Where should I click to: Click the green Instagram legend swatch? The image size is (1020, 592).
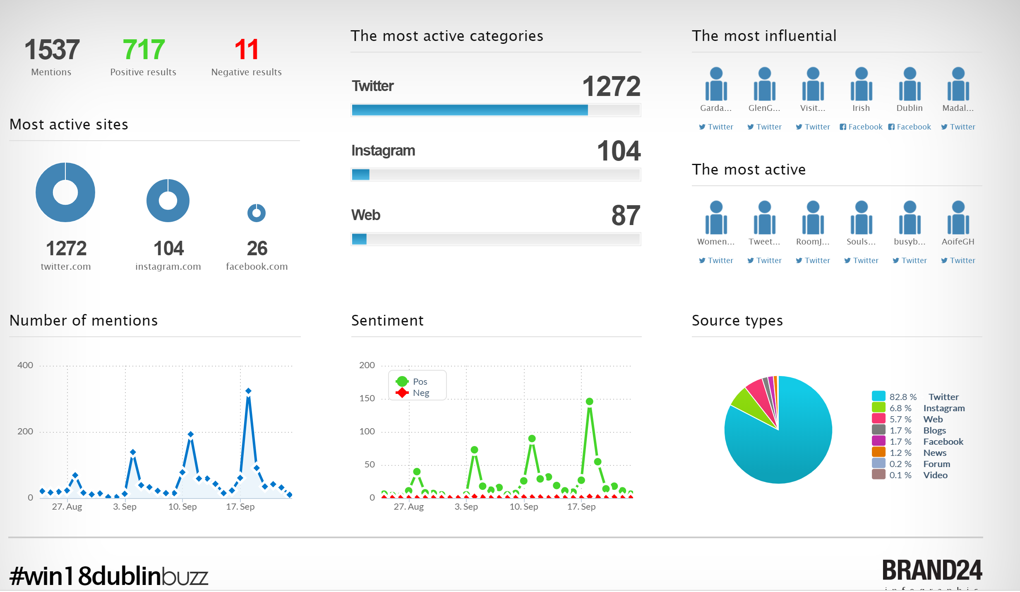(878, 407)
